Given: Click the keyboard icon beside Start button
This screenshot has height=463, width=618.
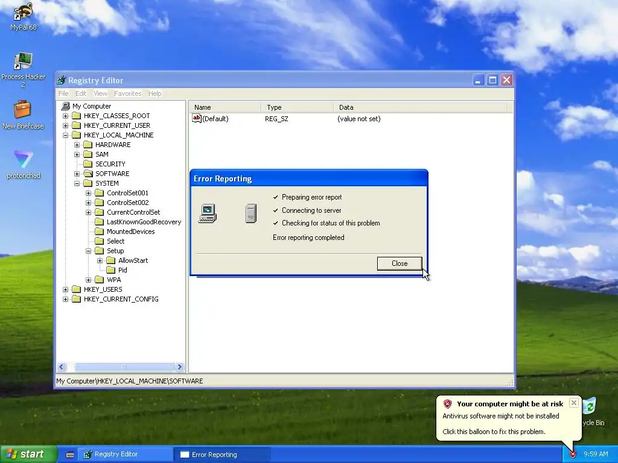Looking at the screenshot, I should pos(70,455).
